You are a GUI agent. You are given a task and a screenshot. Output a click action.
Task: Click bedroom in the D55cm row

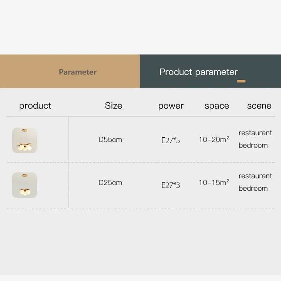[253, 145]
